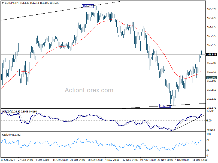The height and width of the screenshot is (163, 218).
Task: Select the RSI(14) 66.0392 indicator label
Action: pyautogui.click(x=11, y=134)
